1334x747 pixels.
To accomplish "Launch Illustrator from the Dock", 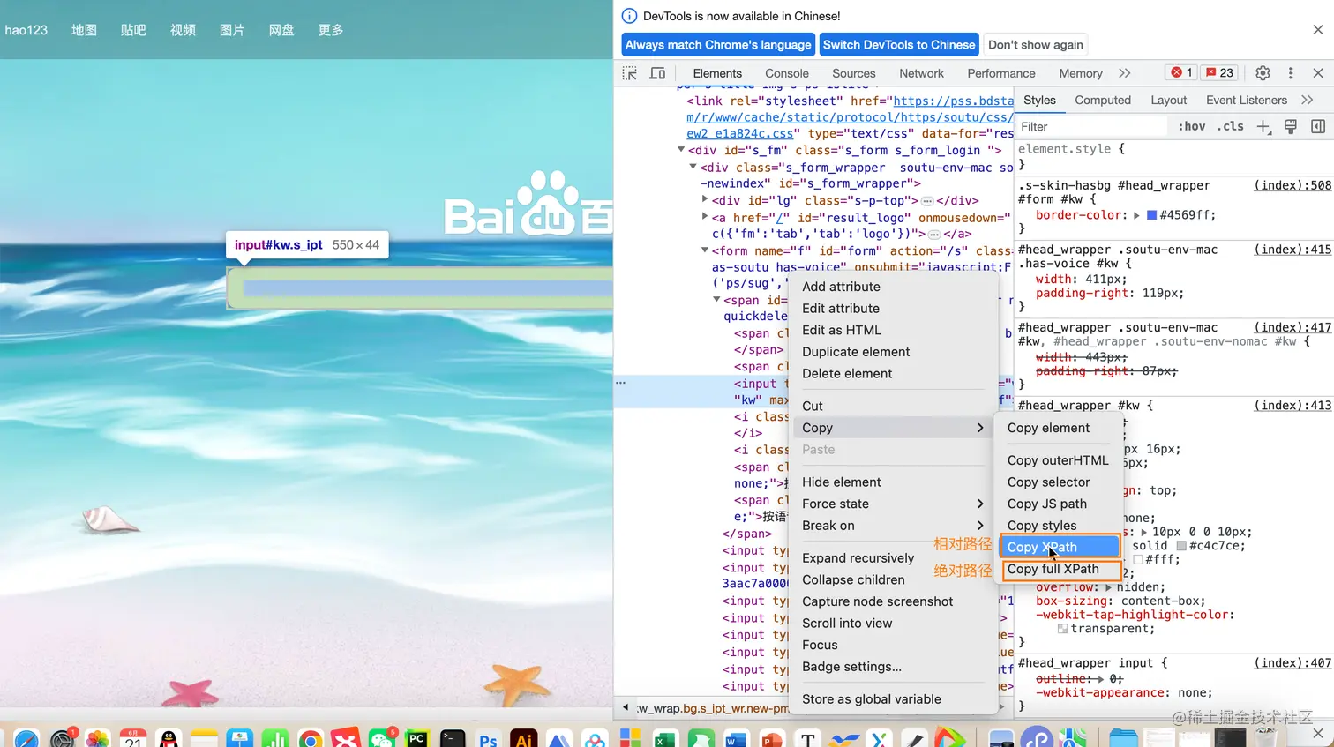I will click(x=524, y=739).
